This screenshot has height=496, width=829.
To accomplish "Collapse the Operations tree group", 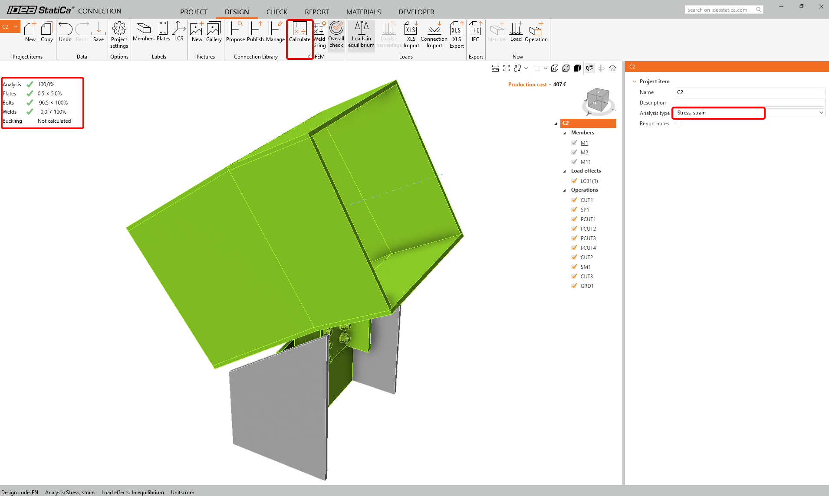I will coord(565,190).
